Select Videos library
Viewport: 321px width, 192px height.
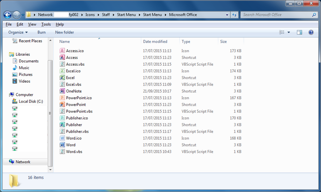point(24,81)
